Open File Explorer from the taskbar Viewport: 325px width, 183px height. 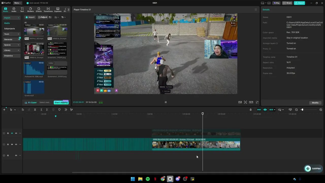pos(140,179)
